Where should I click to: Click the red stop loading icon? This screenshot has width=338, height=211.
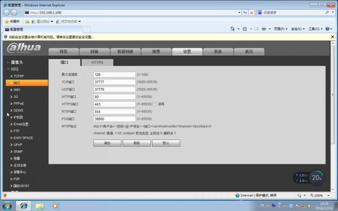click(x=251, y=12)
